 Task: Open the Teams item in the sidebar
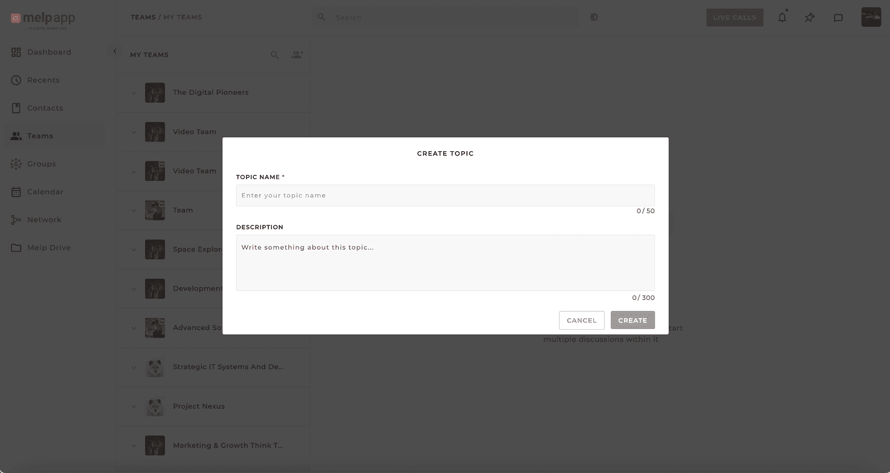tap(39, 135)
